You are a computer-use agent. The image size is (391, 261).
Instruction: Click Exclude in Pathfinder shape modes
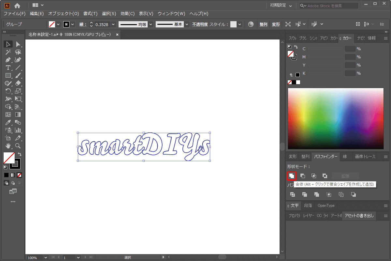tap(325, 176)
